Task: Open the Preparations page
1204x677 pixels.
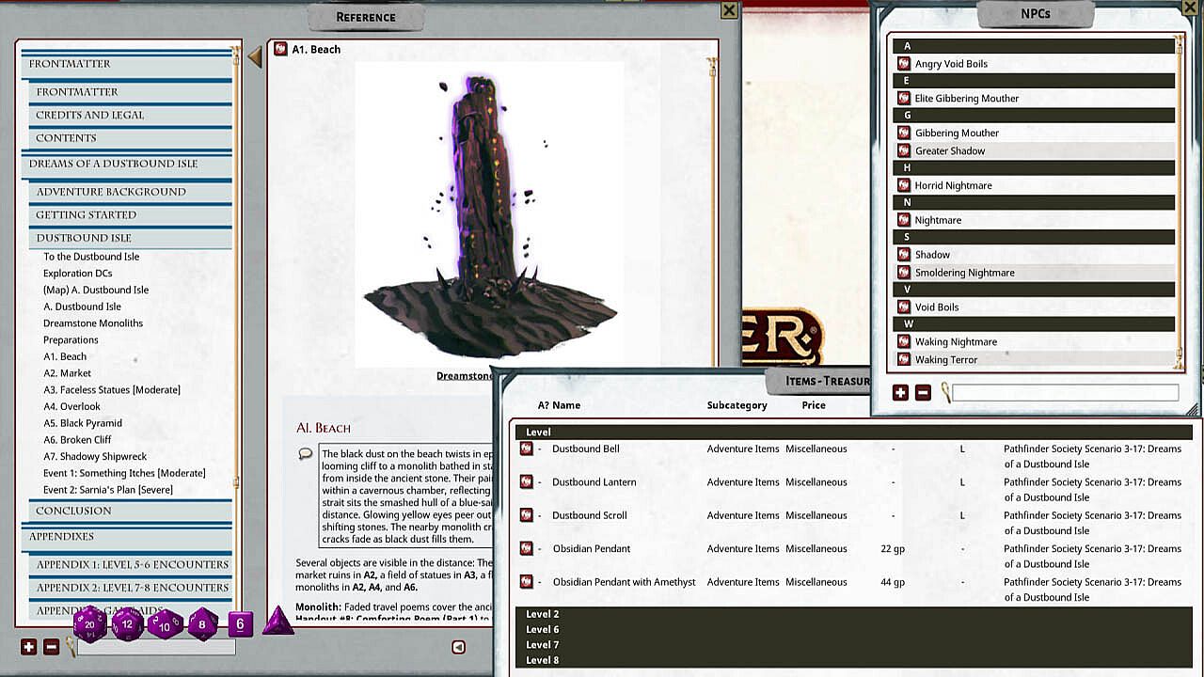Action: point(71,340)
